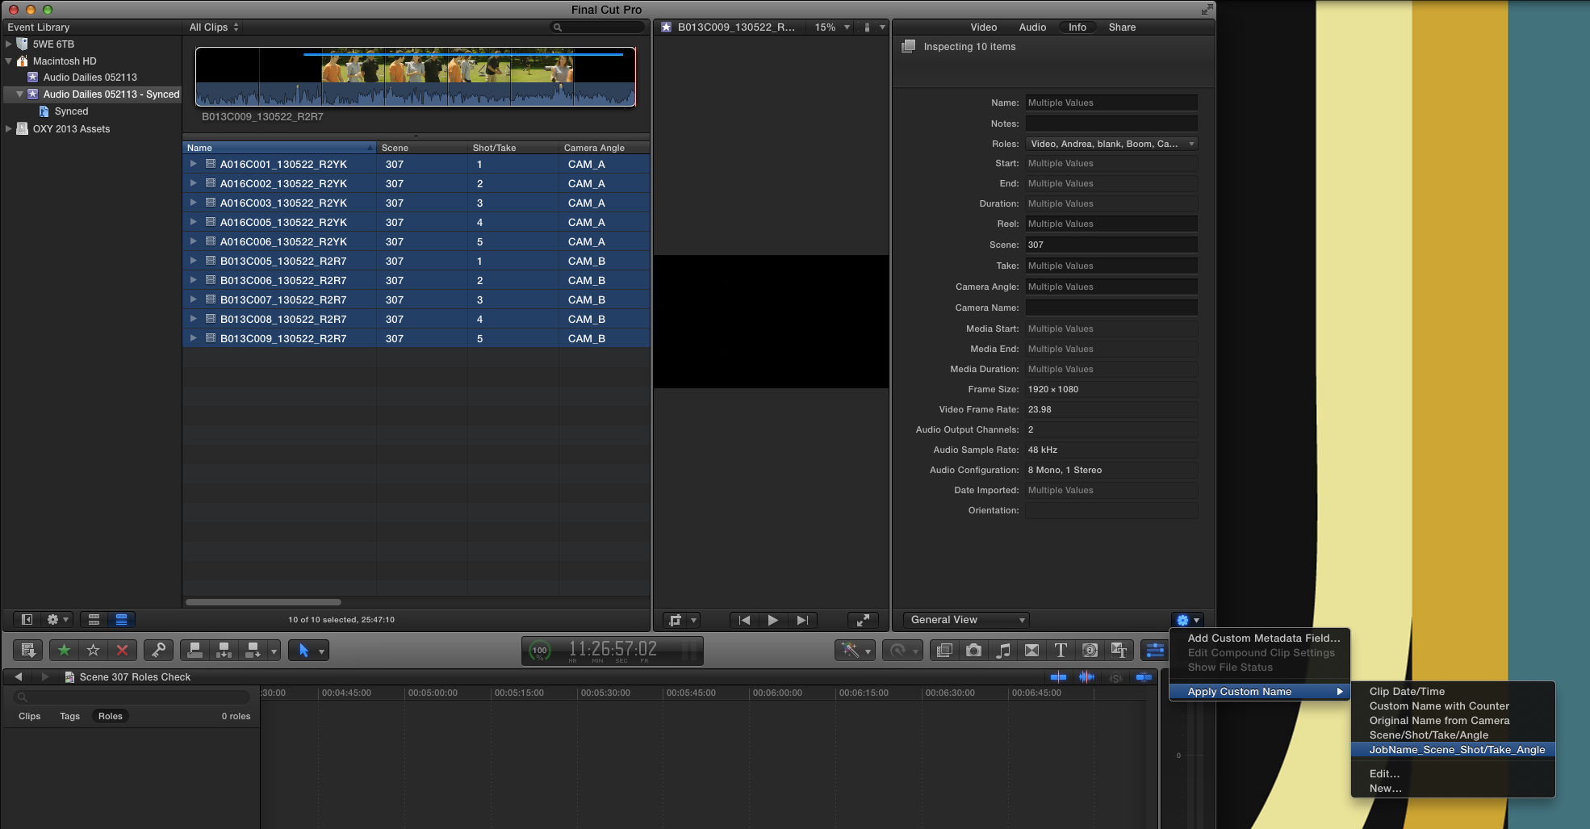The width and height of the screenshot is (1590, 829).
Task: Select Audio Dailies 052113 event
Action: pyautogui.click(x=90, y=77)
